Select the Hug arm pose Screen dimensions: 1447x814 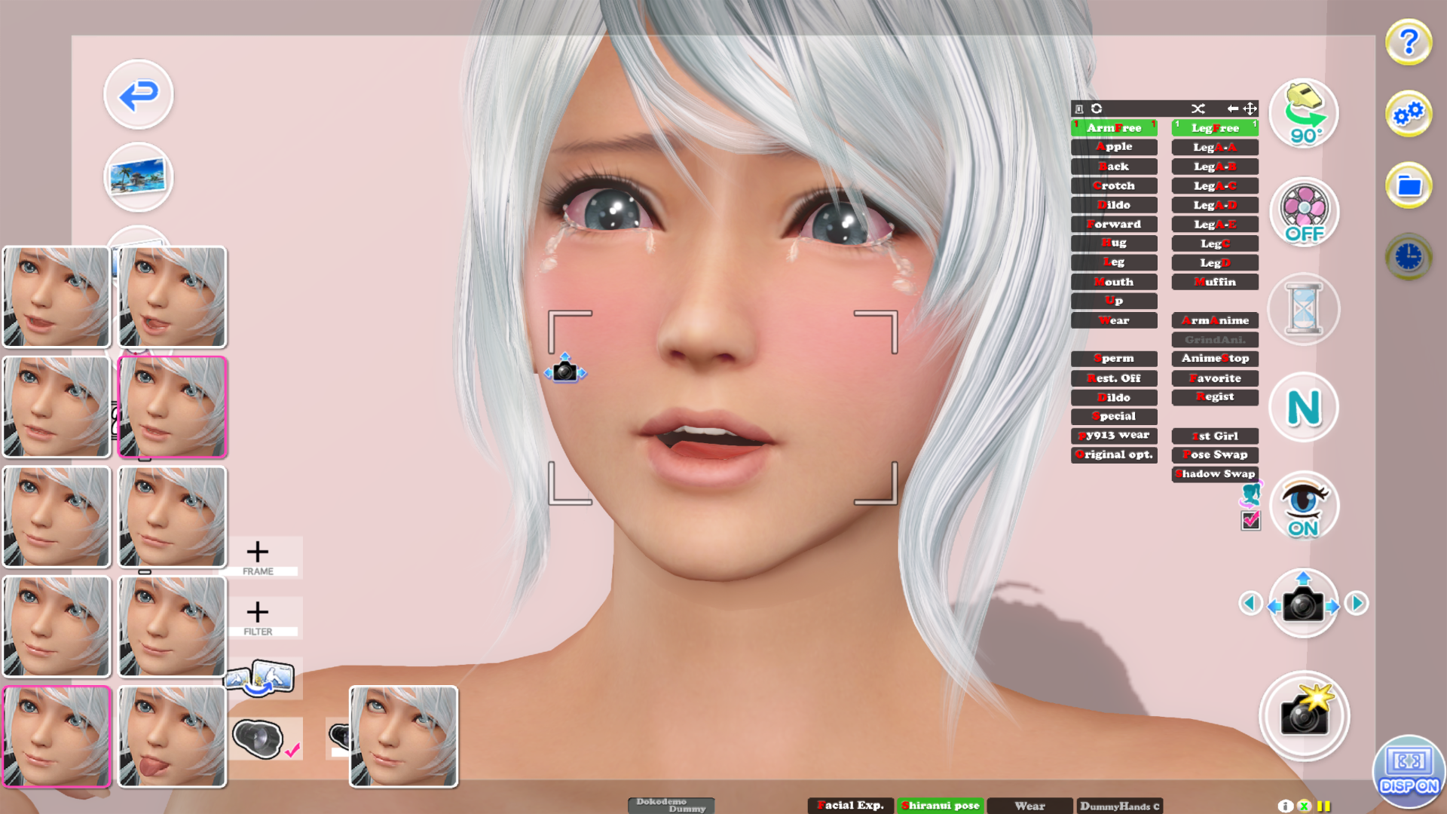1114,243
